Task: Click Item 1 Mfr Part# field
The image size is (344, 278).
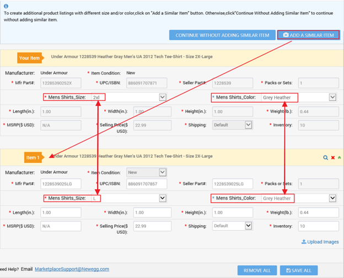Action: click(61, 184)
